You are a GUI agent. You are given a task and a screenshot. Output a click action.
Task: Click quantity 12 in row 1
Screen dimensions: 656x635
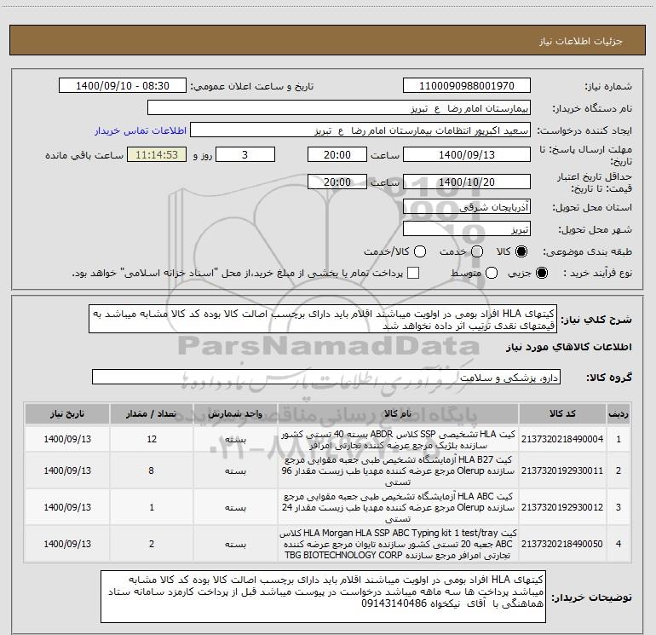[152, 439]
